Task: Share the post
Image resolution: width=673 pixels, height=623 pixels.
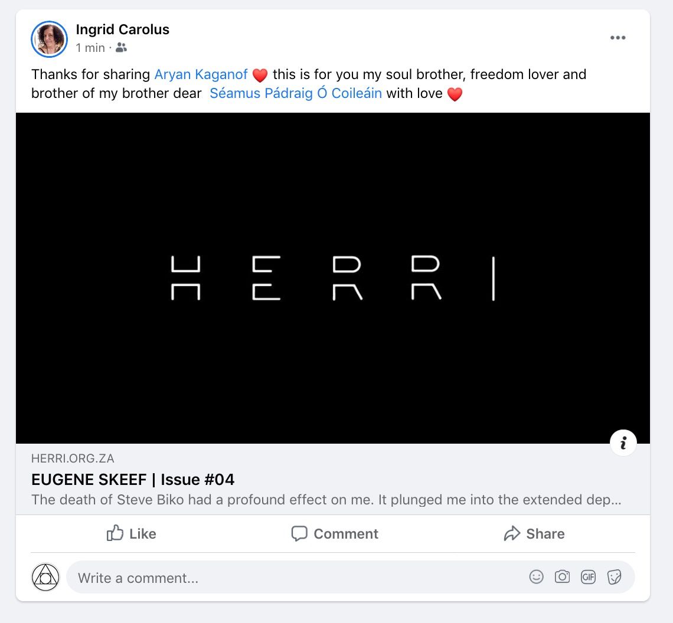Action: (x=534, y=533)
